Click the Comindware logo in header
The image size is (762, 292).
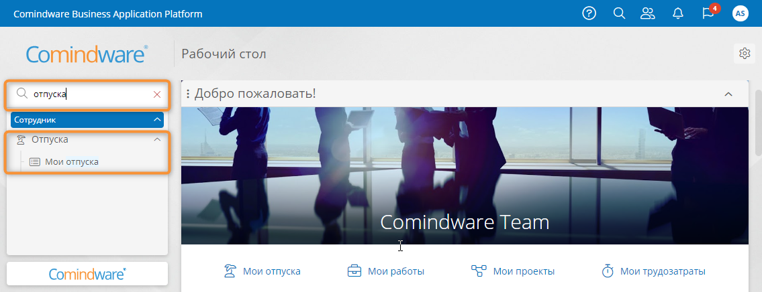pos(87,54)
